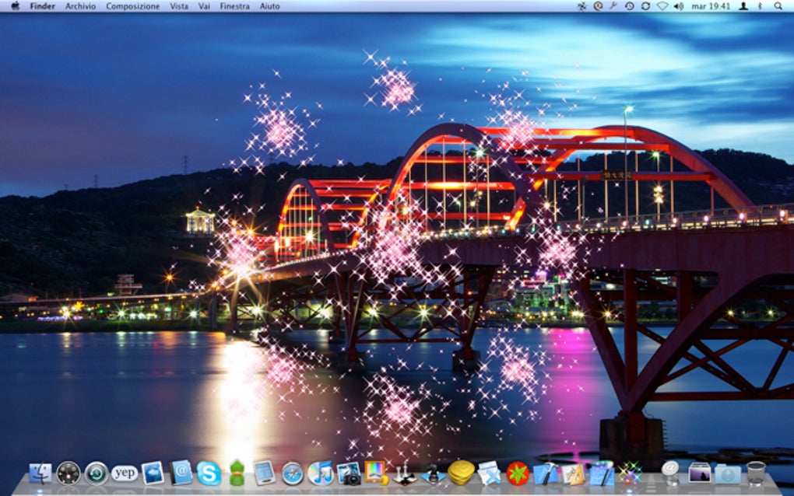Click the sparkle status icon in menu bar

(x=581, y=6)
